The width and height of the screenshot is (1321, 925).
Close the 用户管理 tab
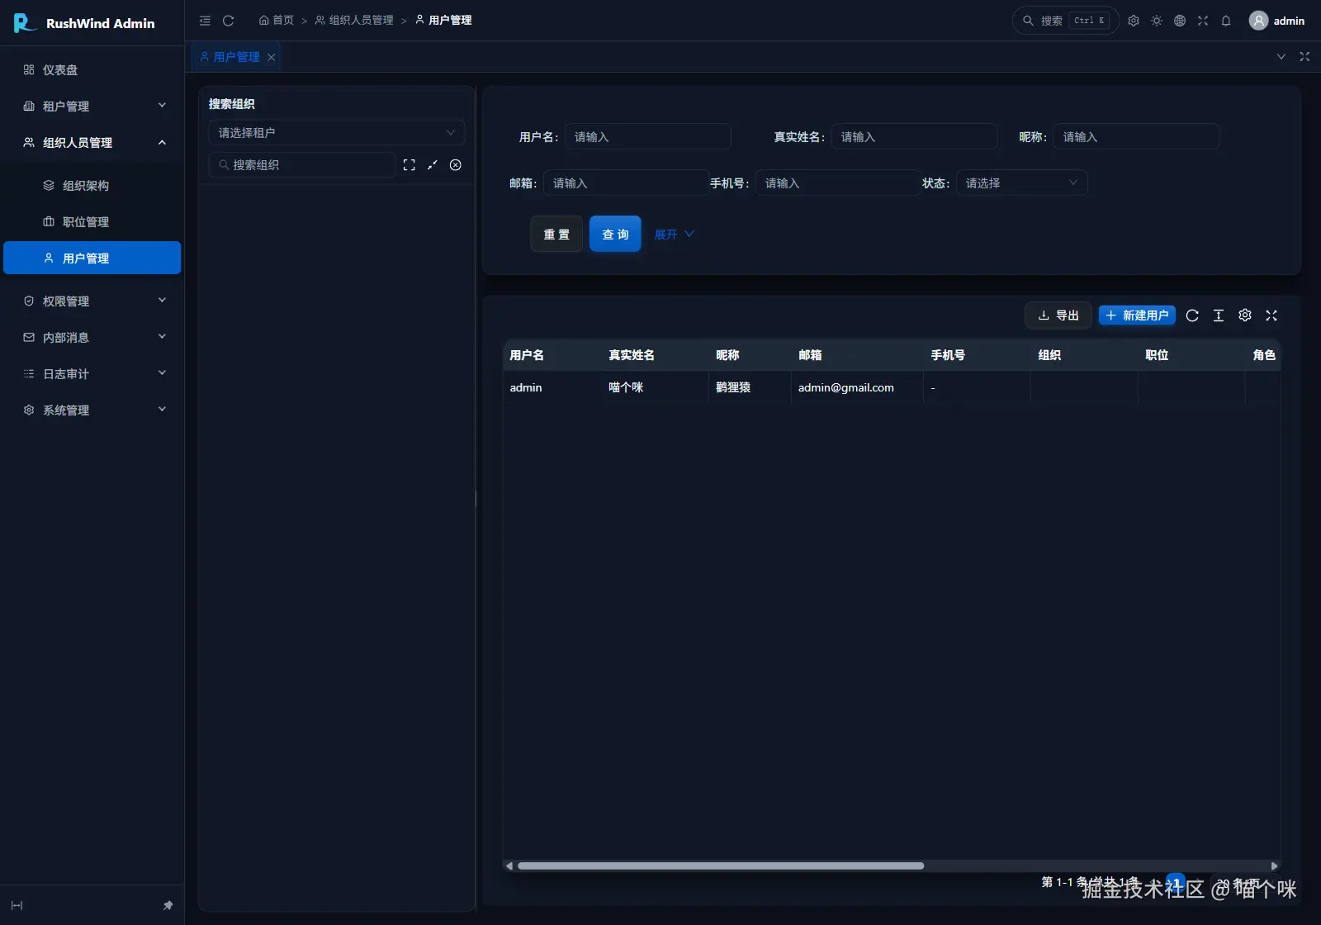point(271,57)
